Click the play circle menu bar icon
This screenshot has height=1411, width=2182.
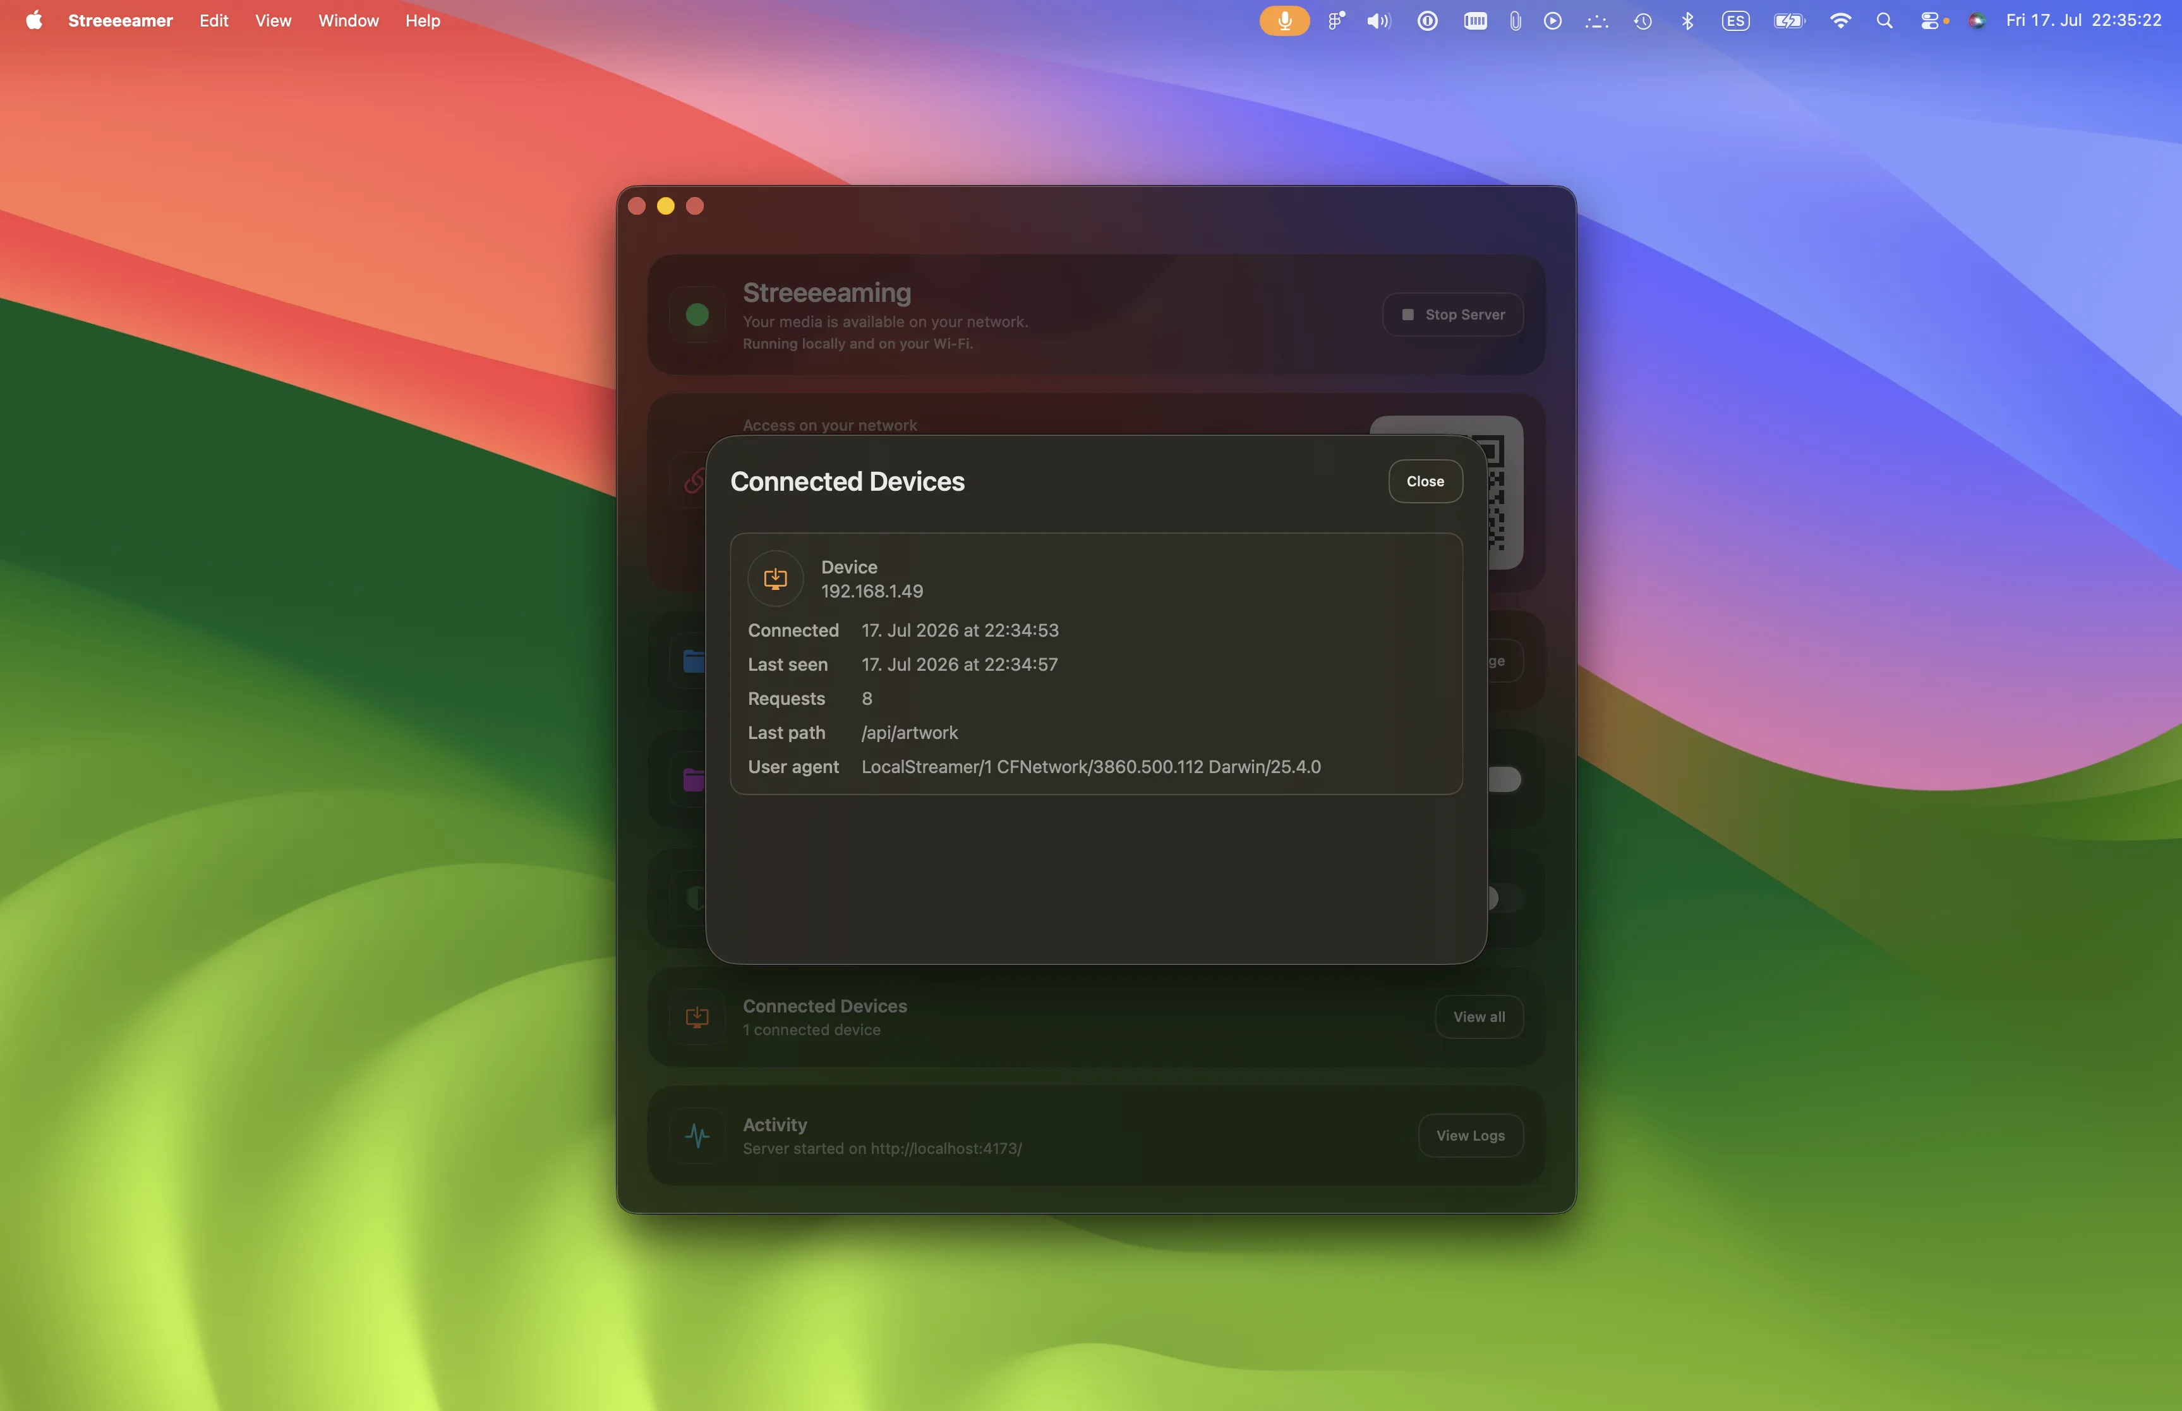pyautogui.click(x=1552, y=20)
